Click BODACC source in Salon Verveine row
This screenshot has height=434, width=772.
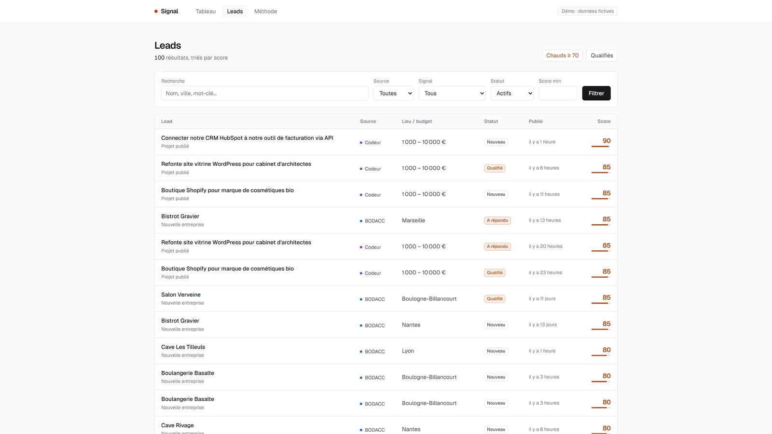tap(372, 299)
